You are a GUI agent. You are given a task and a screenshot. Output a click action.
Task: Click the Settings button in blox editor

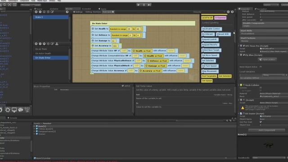pos(78,12)
